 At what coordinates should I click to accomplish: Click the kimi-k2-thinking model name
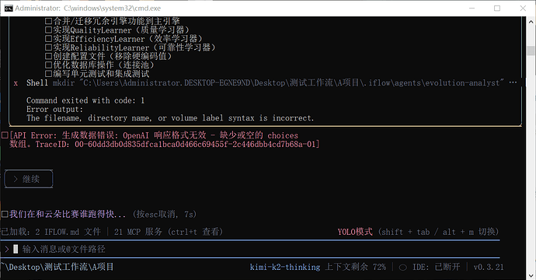285,267
